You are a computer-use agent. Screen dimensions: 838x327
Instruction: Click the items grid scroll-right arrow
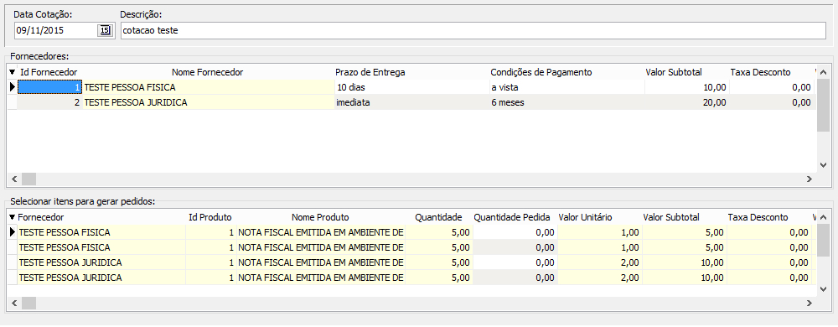coord(810,303)
